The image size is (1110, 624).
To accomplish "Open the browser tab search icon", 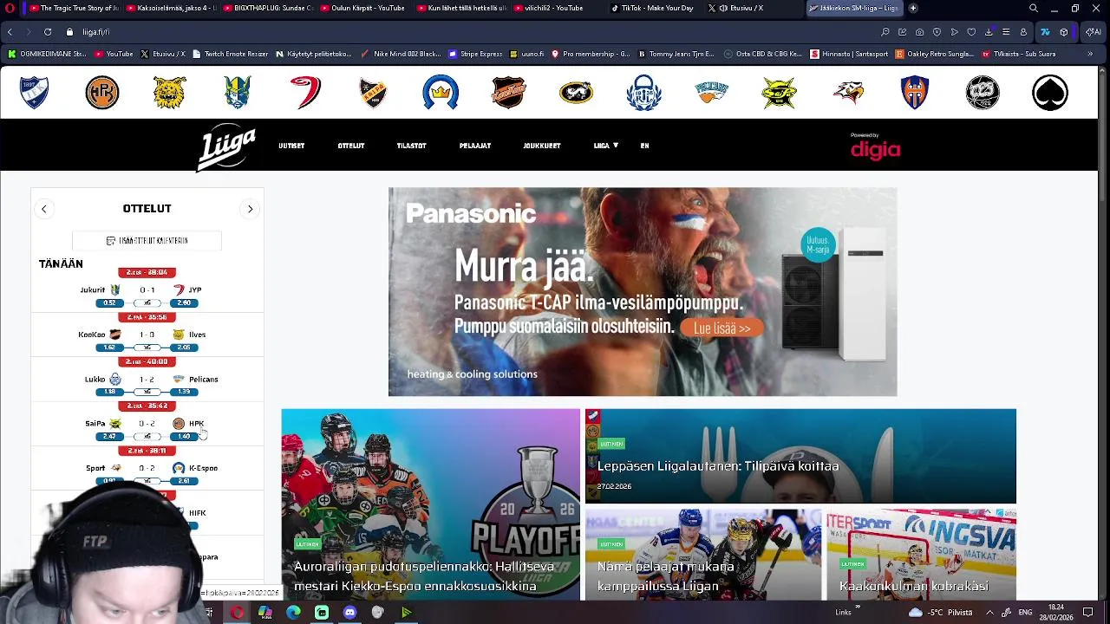I will 1033,8.
